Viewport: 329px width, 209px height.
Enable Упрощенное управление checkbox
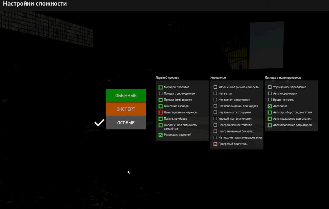tap(270, 87)
